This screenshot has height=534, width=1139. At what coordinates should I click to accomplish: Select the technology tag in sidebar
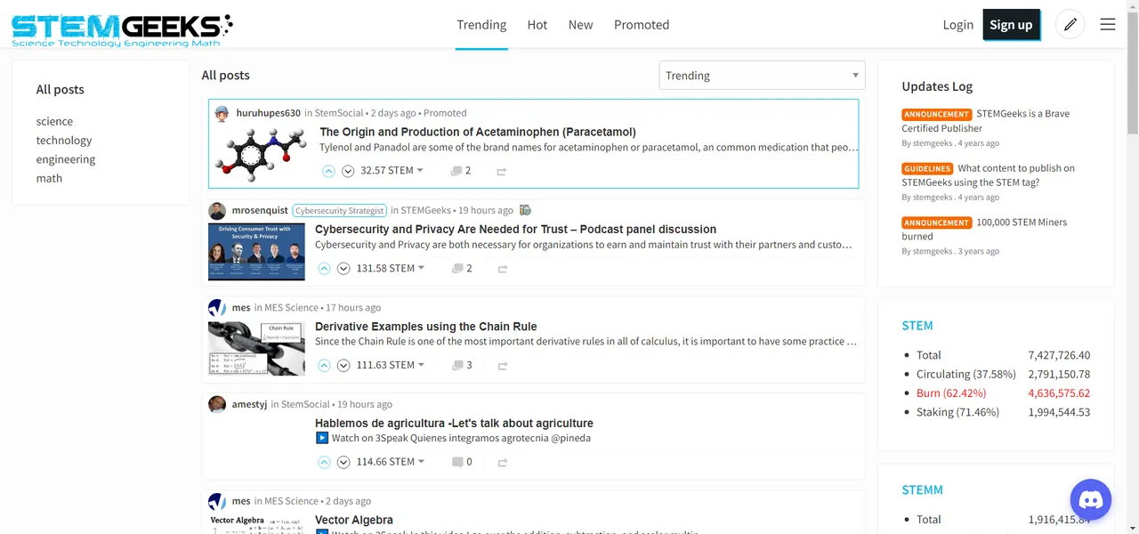pyautogui.click(x=64, y=141)
